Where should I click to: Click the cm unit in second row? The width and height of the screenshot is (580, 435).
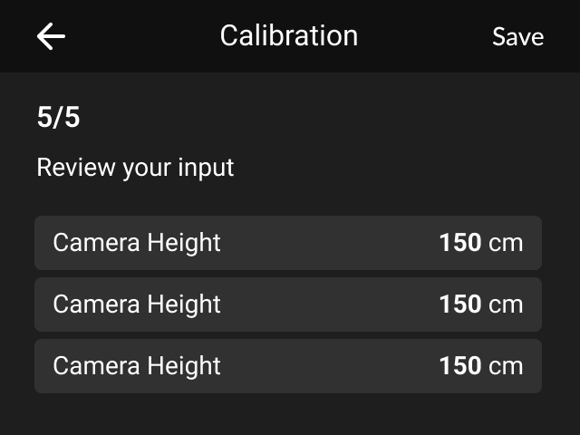[506, 304]
